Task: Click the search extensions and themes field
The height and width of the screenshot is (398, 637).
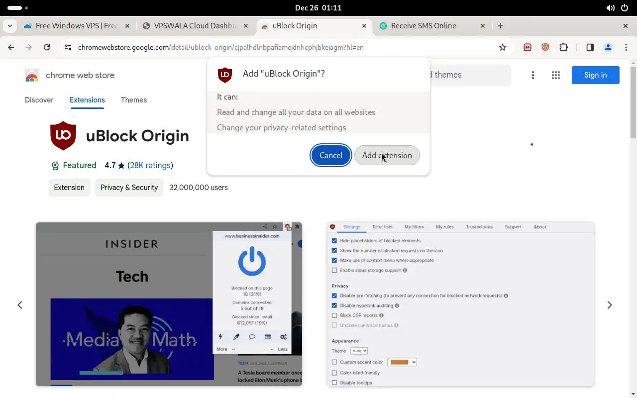Action: 470,75
